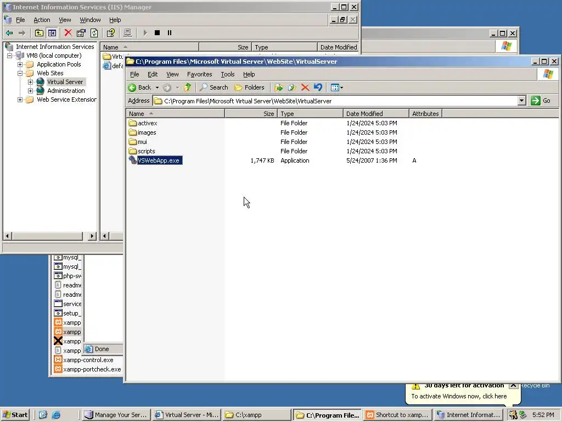Click the IIS Manager back arrow icon

pyautogui.click(x=9, y=33)
